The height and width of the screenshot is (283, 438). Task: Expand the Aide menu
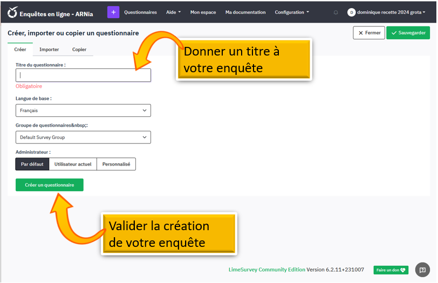coord(173,12)
